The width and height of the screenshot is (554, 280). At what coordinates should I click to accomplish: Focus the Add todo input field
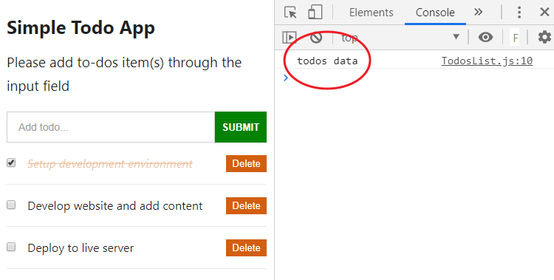(111, 127)
